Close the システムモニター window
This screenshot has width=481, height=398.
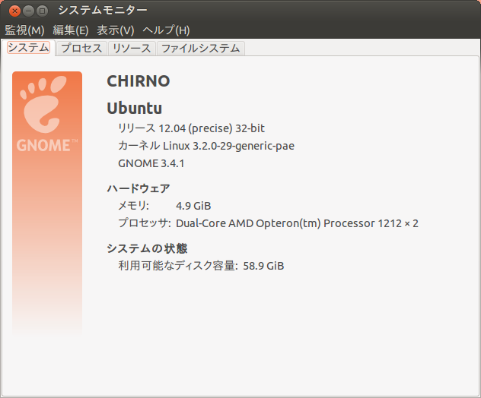(14, 11)
